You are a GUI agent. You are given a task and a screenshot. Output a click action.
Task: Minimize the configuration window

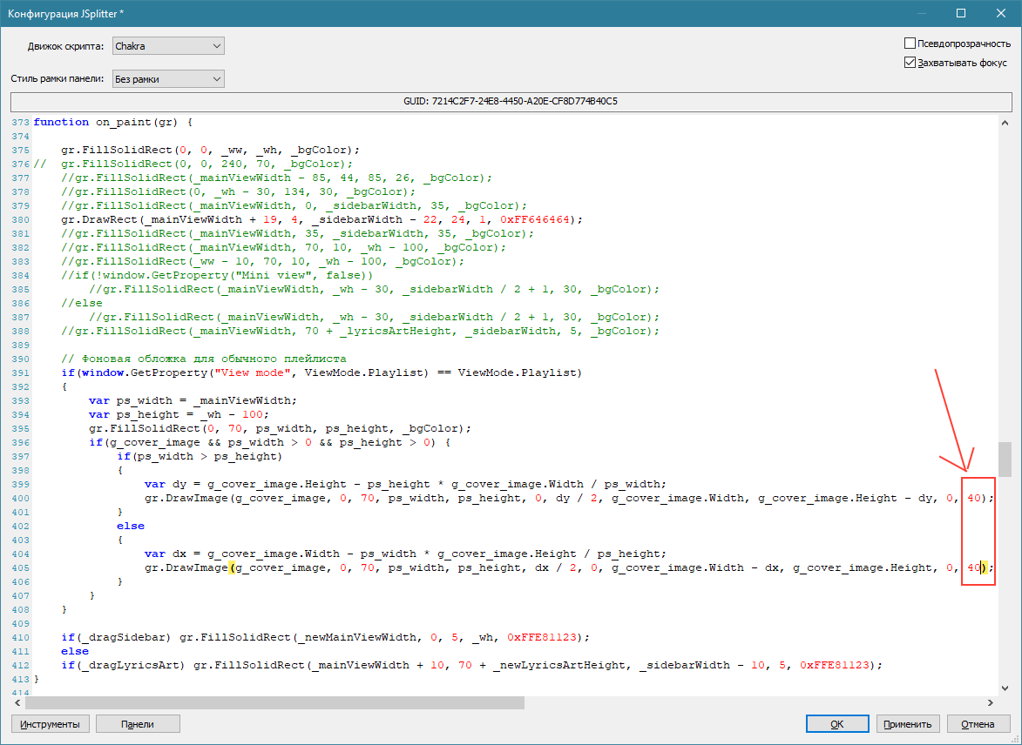[x=921, y=13]
